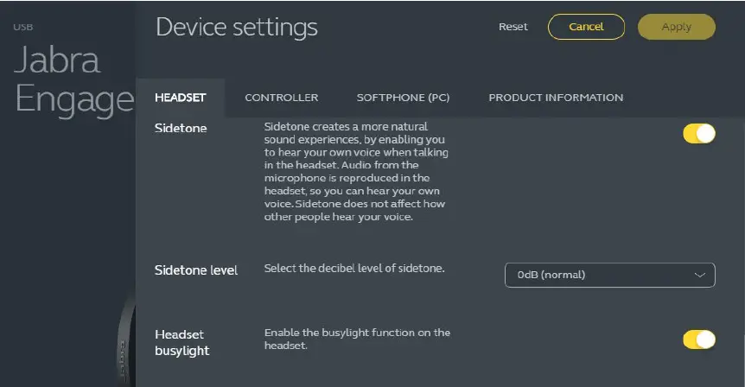Open the 0dB (normal) sidetone level dropdown
This screenshot has width=745, height=387.
click(609, 275)
